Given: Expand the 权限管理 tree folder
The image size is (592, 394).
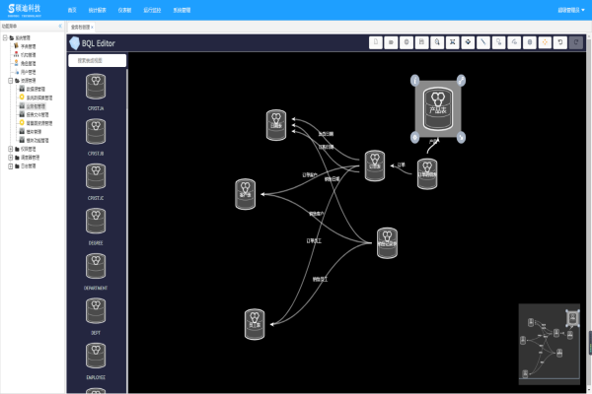Looking at the screenshot, I should tap(11, 149).
